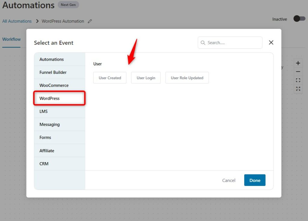Click the User section heading
Screen dimensions: 308x221
click(97, 64)
